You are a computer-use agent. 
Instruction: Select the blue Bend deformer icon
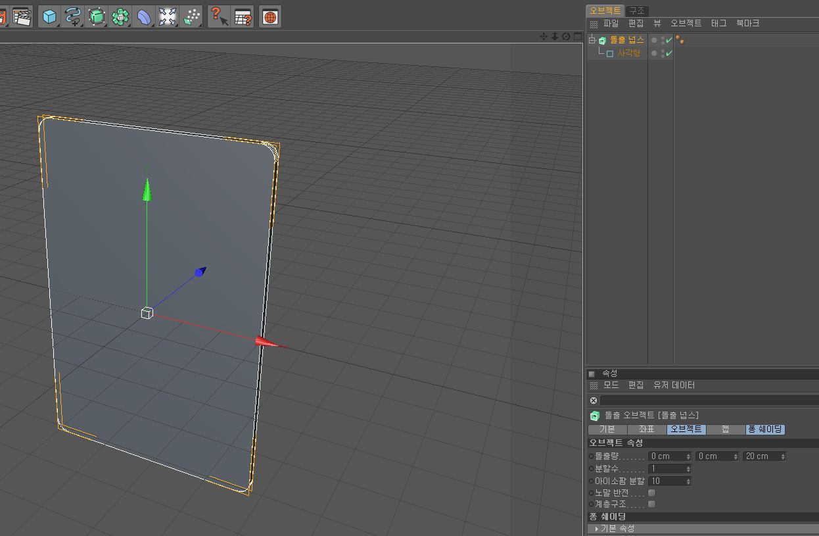[x=144, y=17]
